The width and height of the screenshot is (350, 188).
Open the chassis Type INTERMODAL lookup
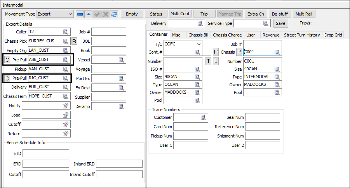click(x=277, y=77)
